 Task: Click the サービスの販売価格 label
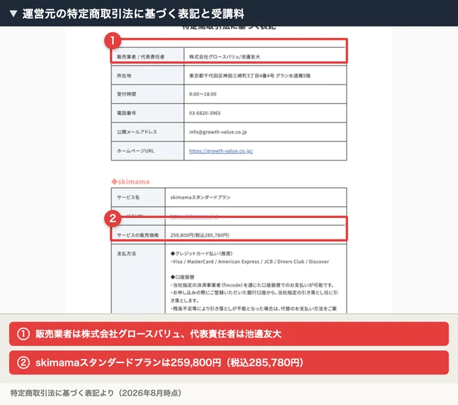pyautogui.click(x=138, y=235)
